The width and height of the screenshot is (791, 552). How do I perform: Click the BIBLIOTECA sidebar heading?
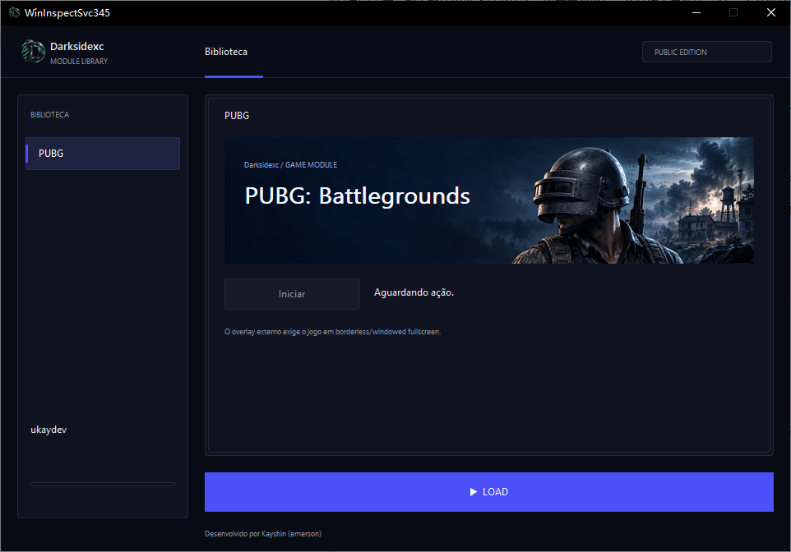[x=49, y=115]
